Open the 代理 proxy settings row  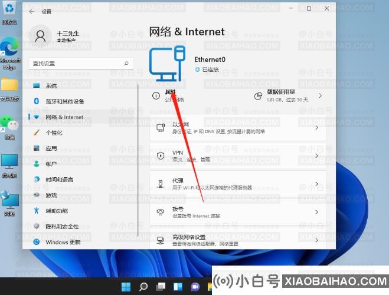[x=238, y=184]
